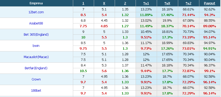Open the Betfair(England) link
221x97 pixels.
point(36,68)
